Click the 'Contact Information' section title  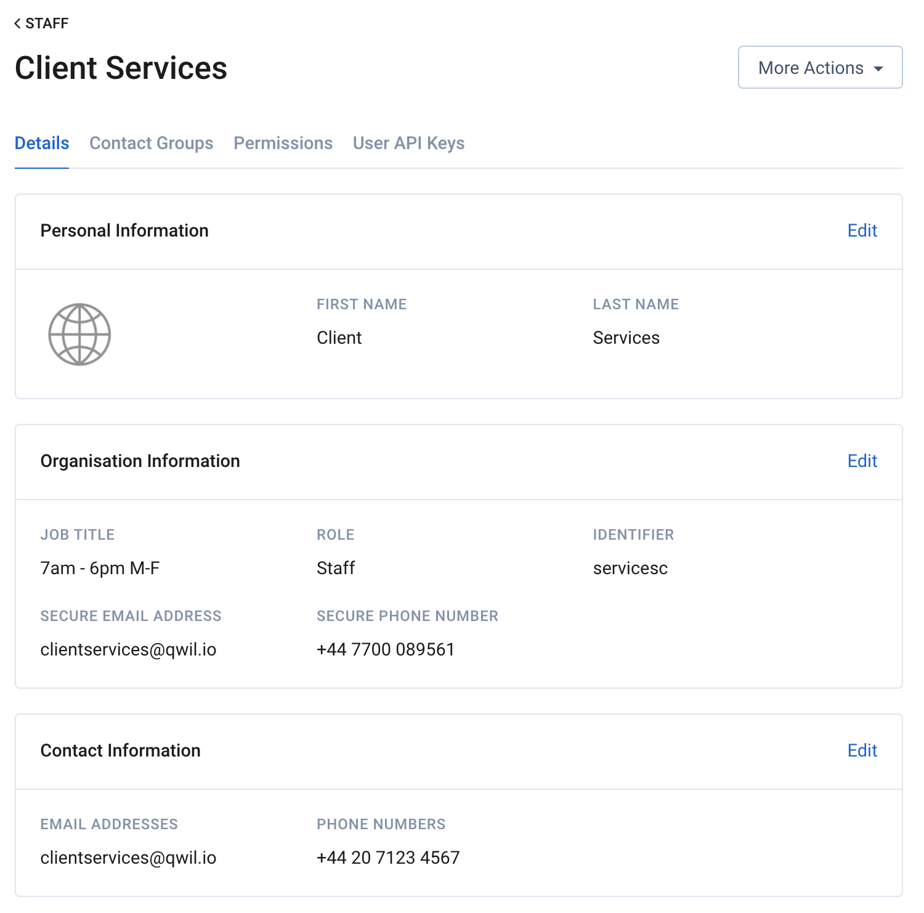click(x=120, y=750)
